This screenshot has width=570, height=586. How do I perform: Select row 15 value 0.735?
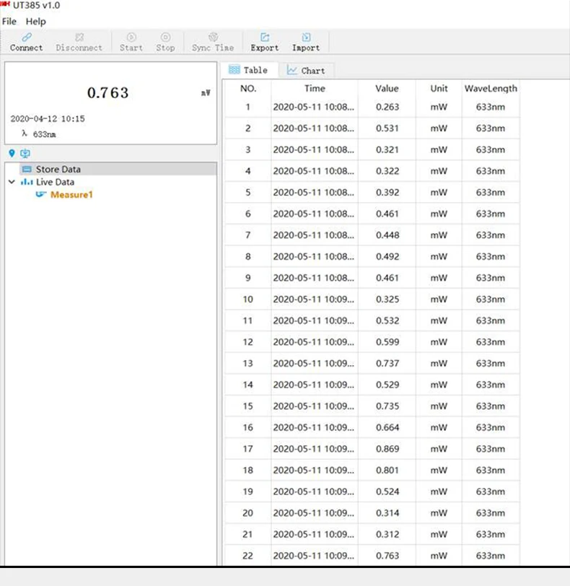pyautogui.click(x=387, y=406)
